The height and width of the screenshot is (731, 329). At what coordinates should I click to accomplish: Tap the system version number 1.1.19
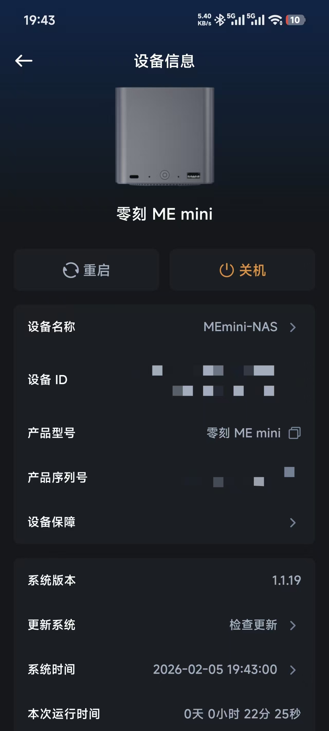tap(286, 580)
